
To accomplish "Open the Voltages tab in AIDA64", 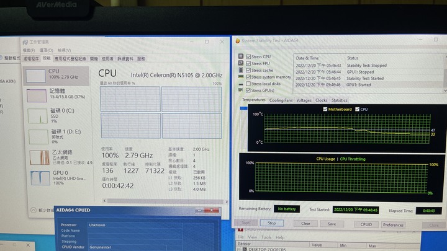I will [304, 100].
